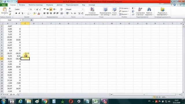Increase indent in Alignment group
185x104 pixels.
[x=58, y=13]
